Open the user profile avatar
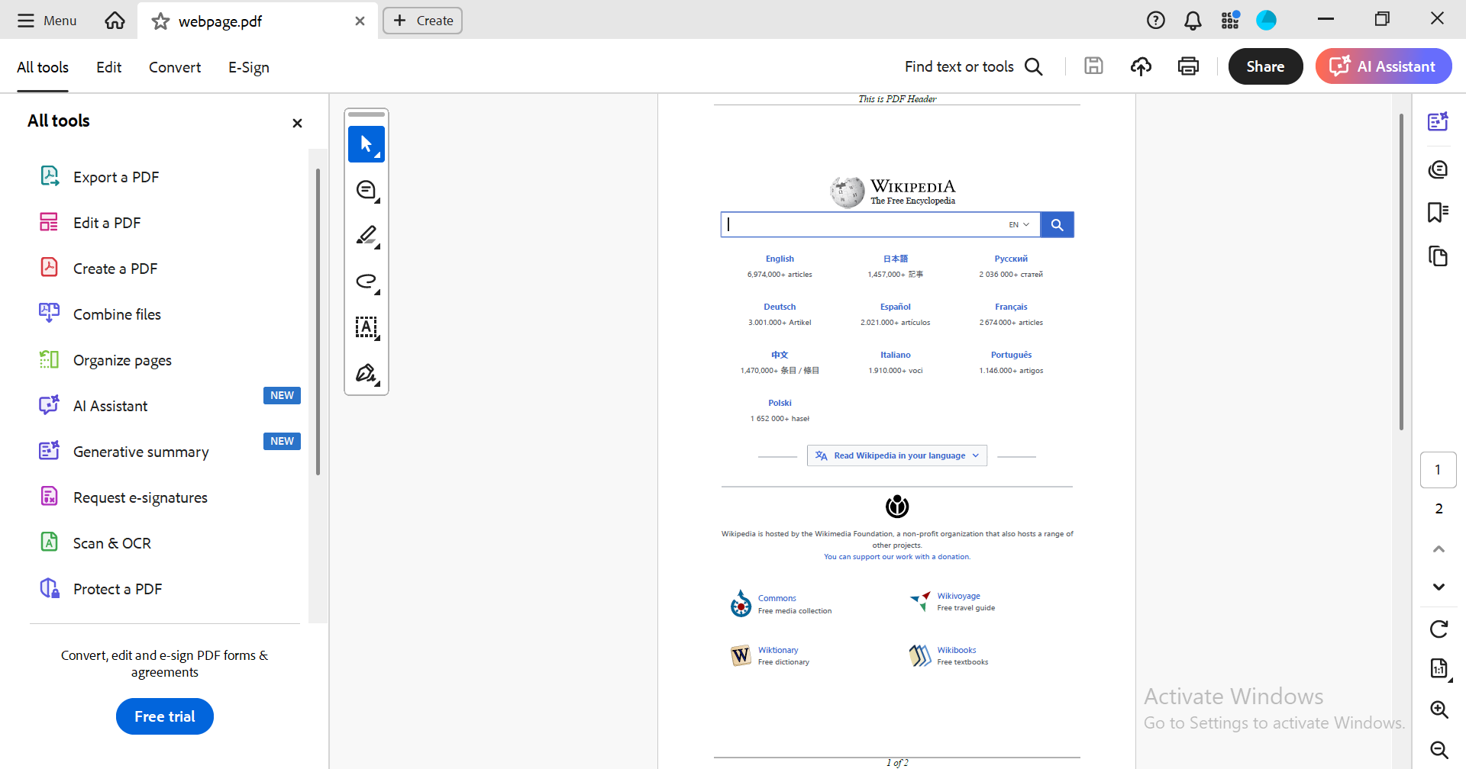 click(x=1266, y=21)
